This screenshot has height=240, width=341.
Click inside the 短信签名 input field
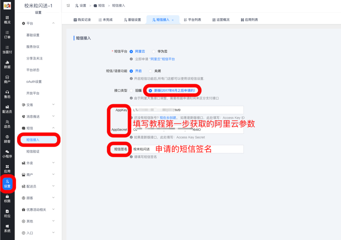[186, 149]
